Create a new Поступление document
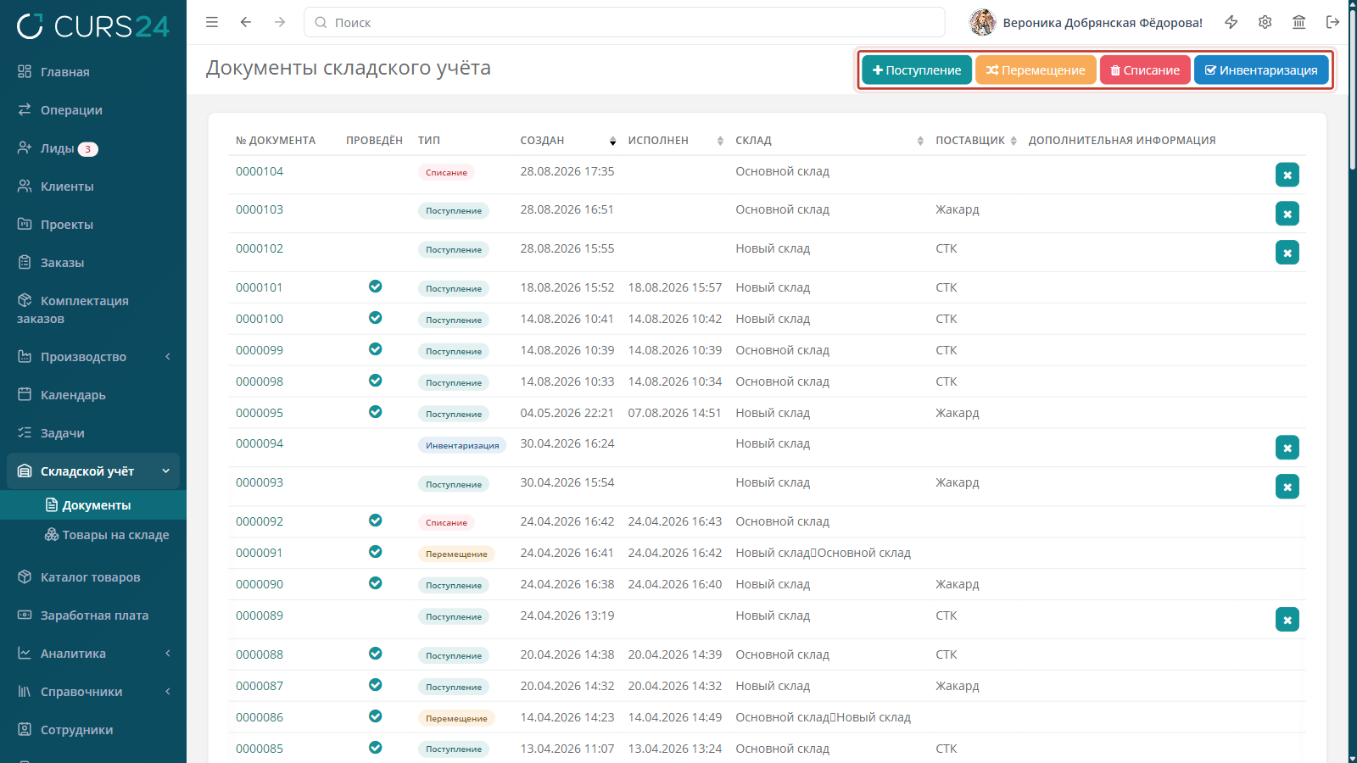 click(x=917, y=70)
